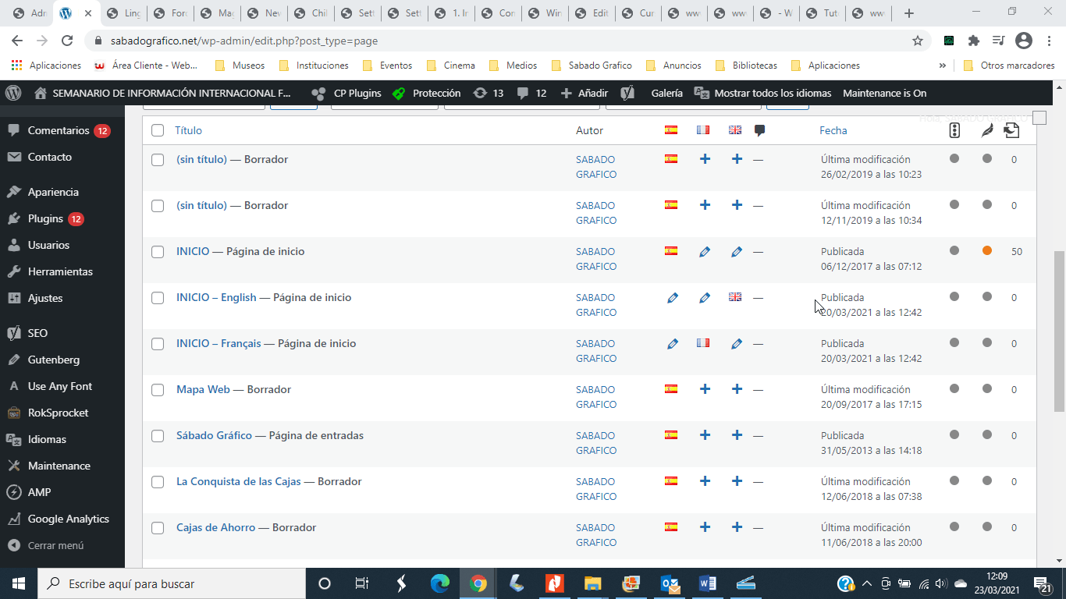Screen dimensions: 1066x599
Task: Click the Yoast icon in admin bar
Action: [627, 93]
